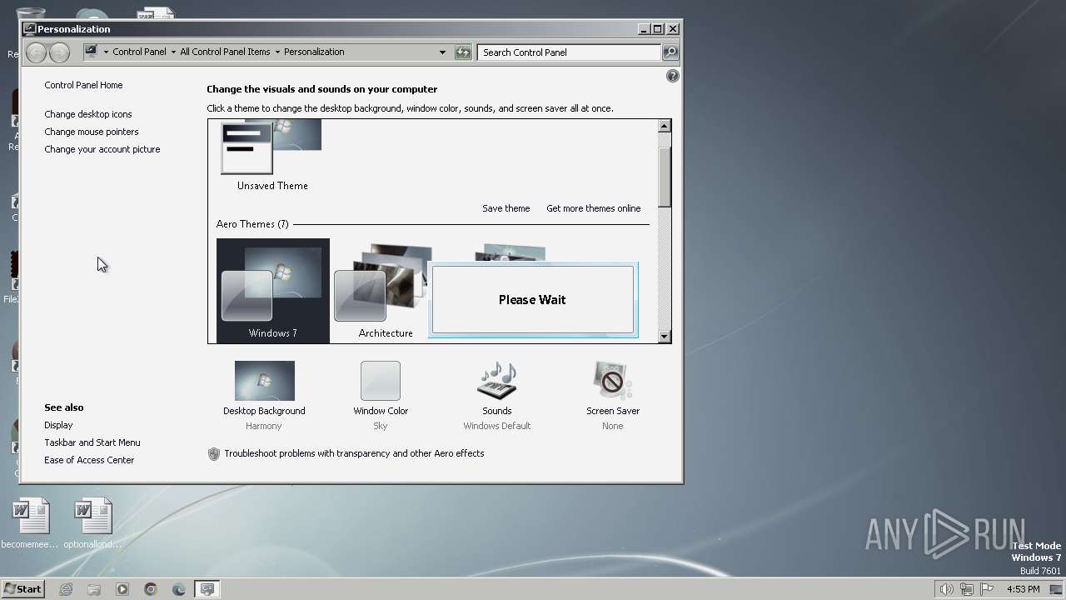The width and height of the screenshot is (1066, 600).
Task: Click the themes list scroll up arrow
Action: [x=664, y=127]
